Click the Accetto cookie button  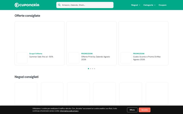click(145, 110)
